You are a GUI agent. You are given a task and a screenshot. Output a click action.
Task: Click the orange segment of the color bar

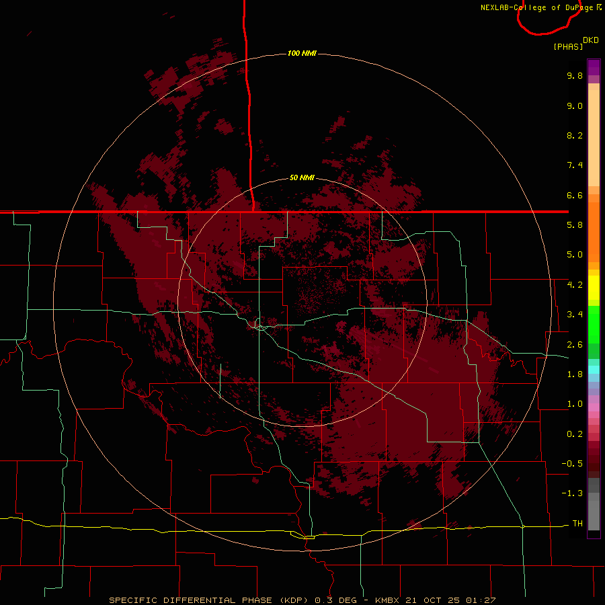point(594,231)
